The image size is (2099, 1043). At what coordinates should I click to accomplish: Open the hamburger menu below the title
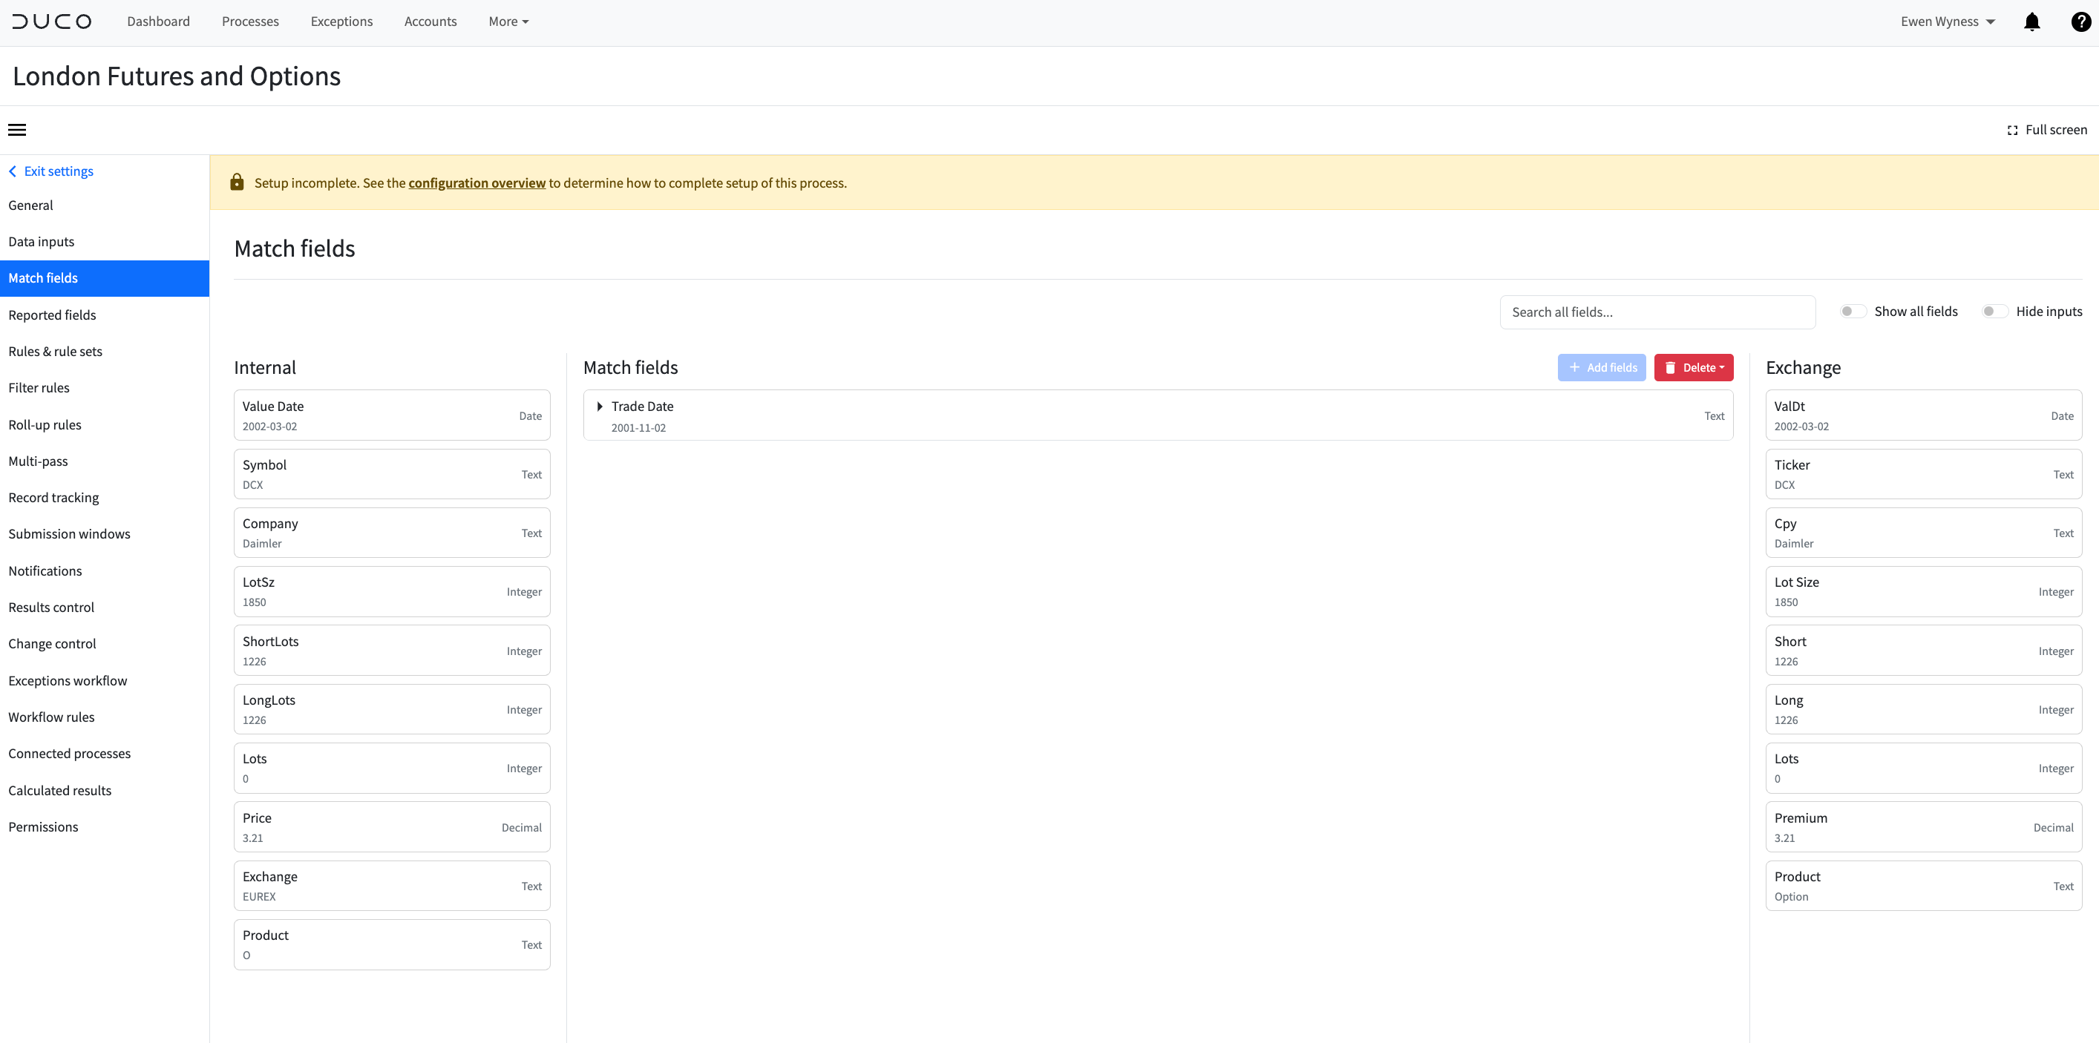pos(17,130)
